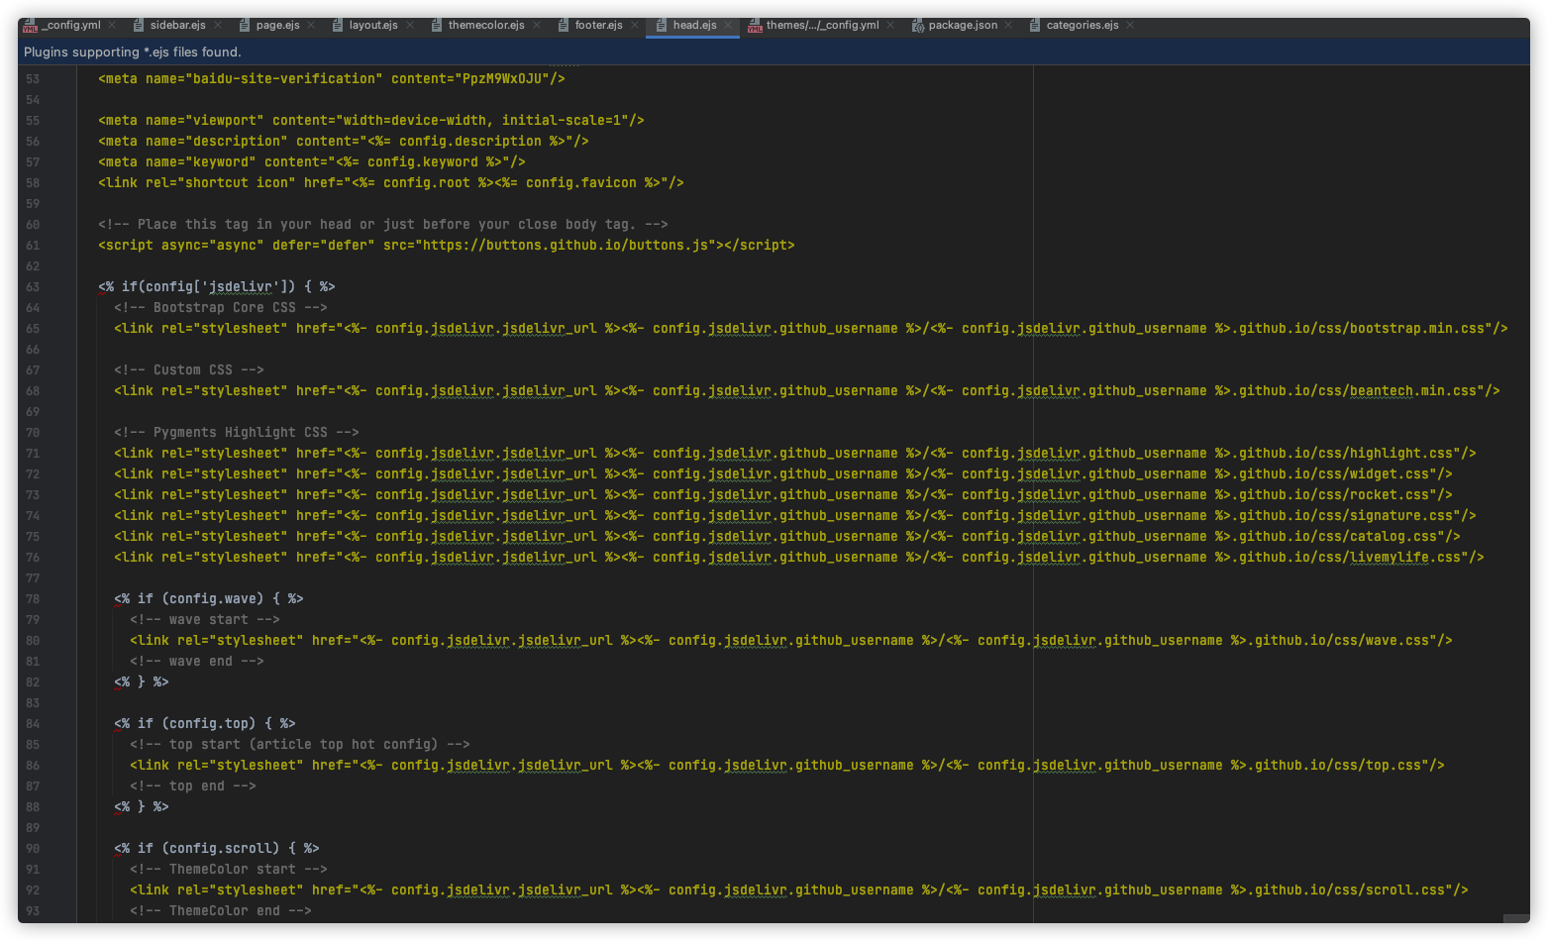The width and height of the screenshot is (1548, 941).
Task: Close the layout.ejs tab
Action: [x=409, y=26]
